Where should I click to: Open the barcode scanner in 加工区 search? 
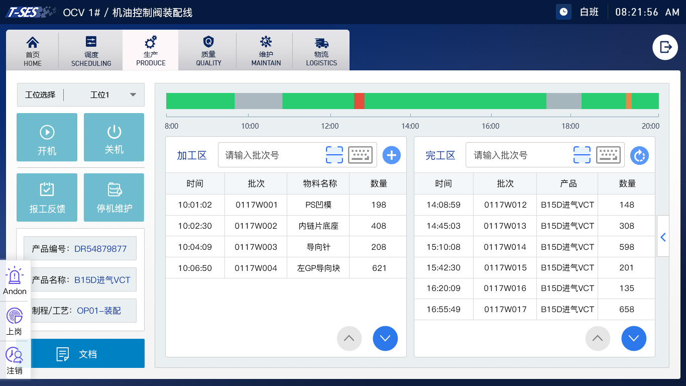tap(334, 155)
